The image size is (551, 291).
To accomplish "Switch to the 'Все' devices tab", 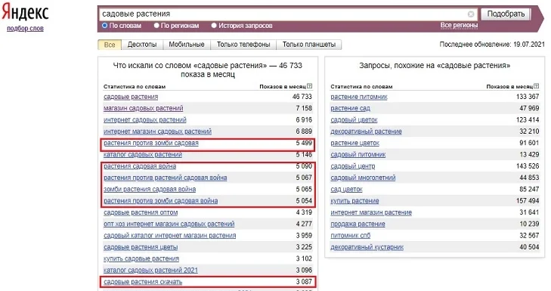I will click(110, 45).
